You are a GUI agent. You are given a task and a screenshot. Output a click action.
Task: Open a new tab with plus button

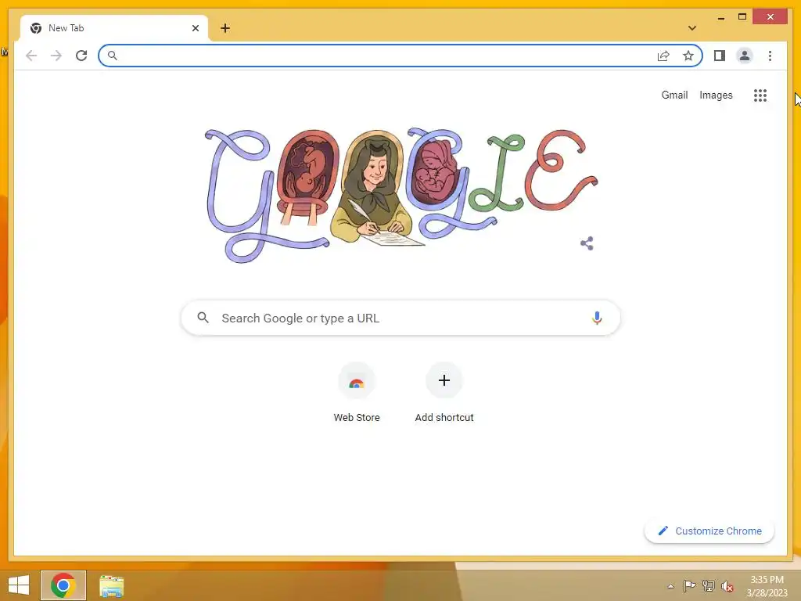click(225, 28)
